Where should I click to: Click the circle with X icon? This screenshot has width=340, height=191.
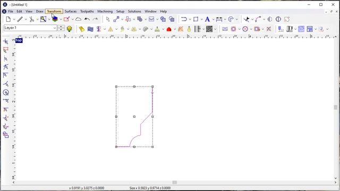pyautogui.click(x=245, y=29)
